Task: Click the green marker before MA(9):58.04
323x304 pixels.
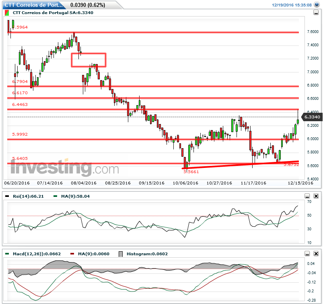Action: (55, 196)
